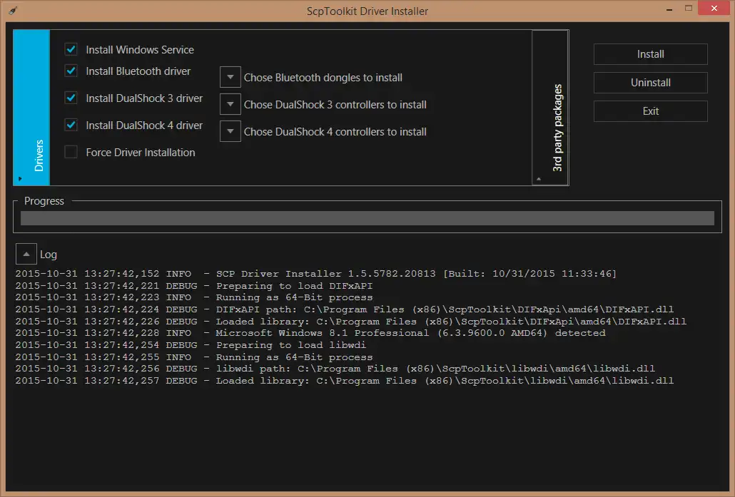
Task: Click the Uninstall button
Action: pyautogui.click(x=650, y=83)
